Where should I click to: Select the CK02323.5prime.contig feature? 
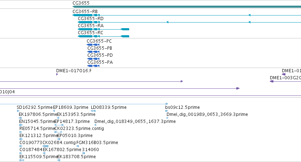click(x=58, y=132)
